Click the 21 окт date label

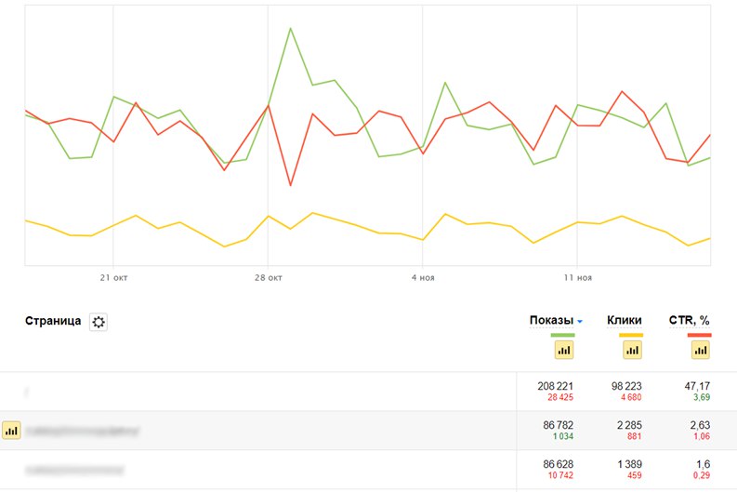point(113,277)
